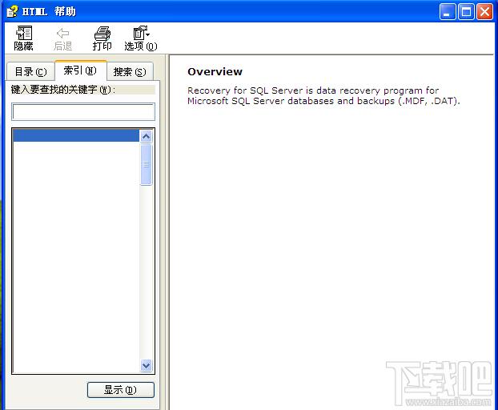Viewport: 498px width, 410px height.
Task: Click the Hide (隐藏) toolbar icon
Action: point(24,33)
